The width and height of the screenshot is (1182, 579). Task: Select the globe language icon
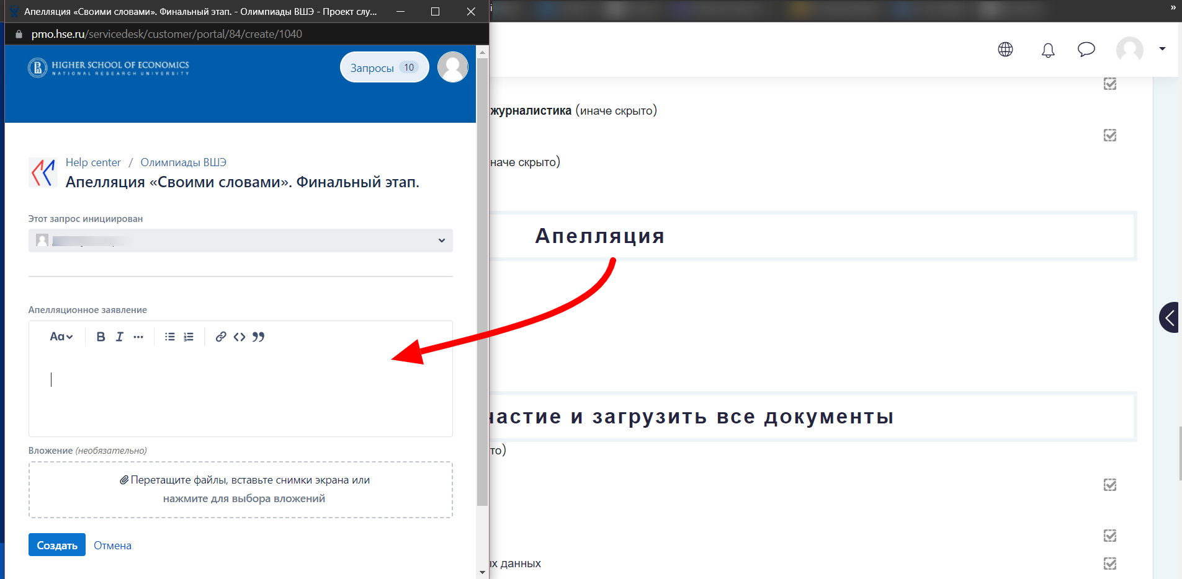[x=1006, y=50]
